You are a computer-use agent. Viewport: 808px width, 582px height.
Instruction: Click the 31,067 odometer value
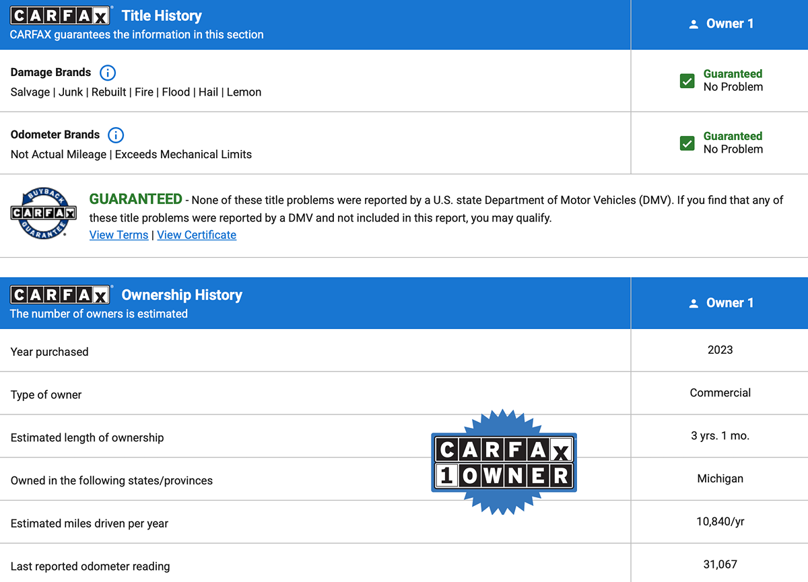pyautogui.click(x=720, y=565)
